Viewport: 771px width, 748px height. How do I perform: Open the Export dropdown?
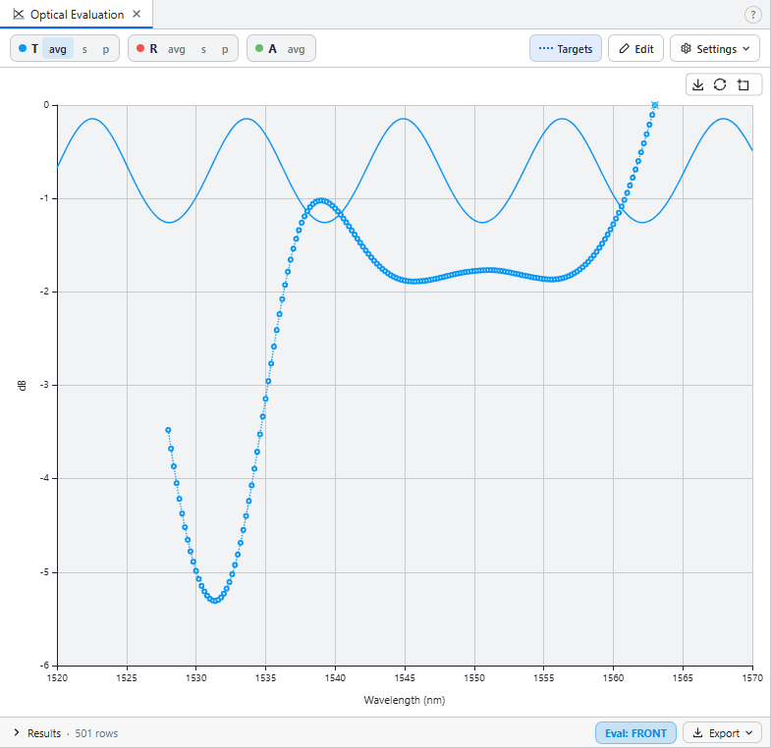(x=722, y=732)
